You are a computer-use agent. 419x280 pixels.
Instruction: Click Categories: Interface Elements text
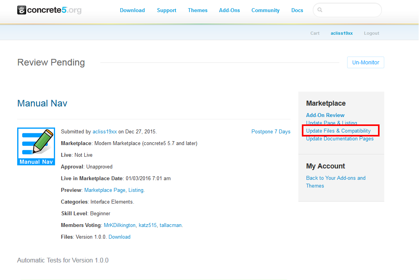98,202
